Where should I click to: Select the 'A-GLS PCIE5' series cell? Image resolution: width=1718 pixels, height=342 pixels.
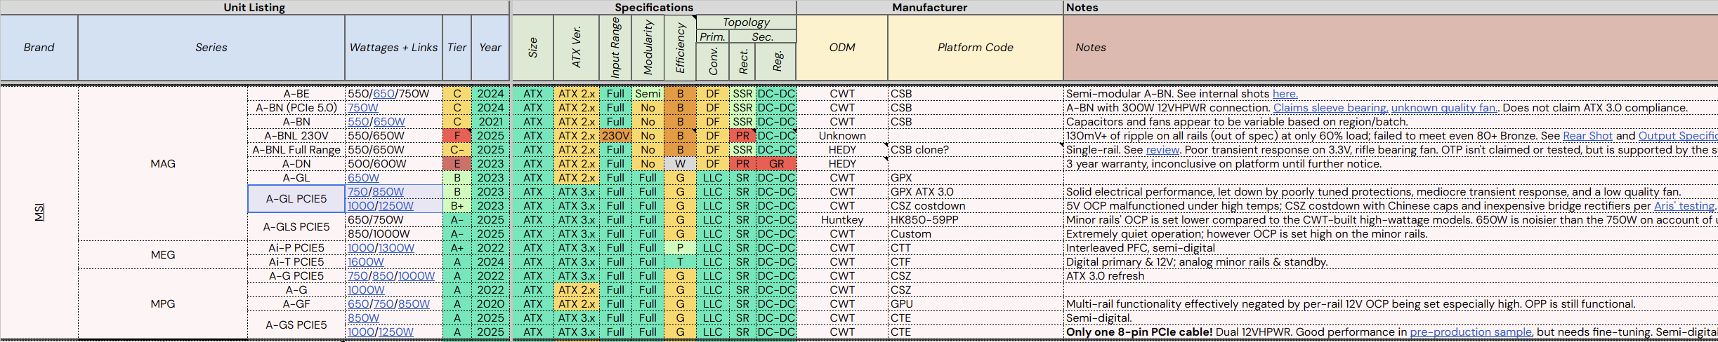pyautogui.click(x=296, y=227)
